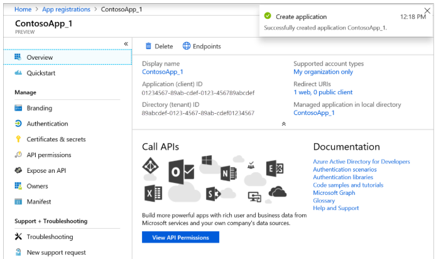
Task: Click the Certificates & secrets key icon
Action: (18, 139)
